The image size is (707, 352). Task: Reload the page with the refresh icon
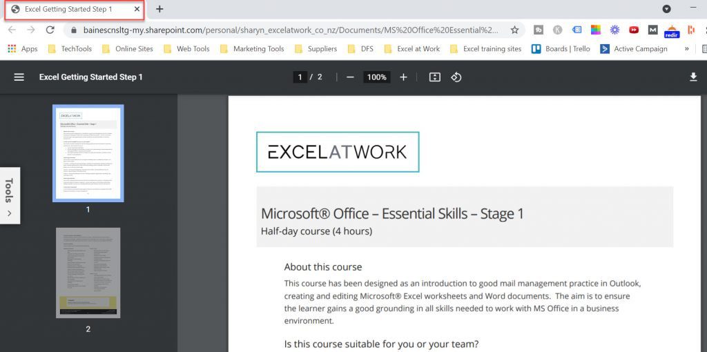(50, 30)
